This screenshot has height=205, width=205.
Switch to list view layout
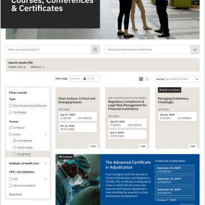point(147,79)
